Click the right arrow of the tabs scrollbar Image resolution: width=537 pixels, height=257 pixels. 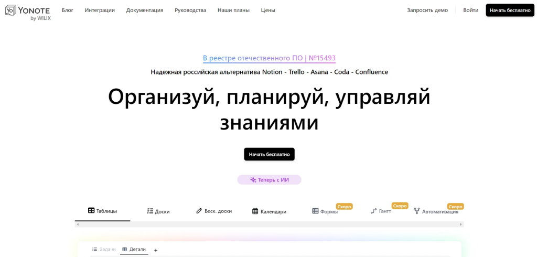pyautogui.click(x=460, y=224)
